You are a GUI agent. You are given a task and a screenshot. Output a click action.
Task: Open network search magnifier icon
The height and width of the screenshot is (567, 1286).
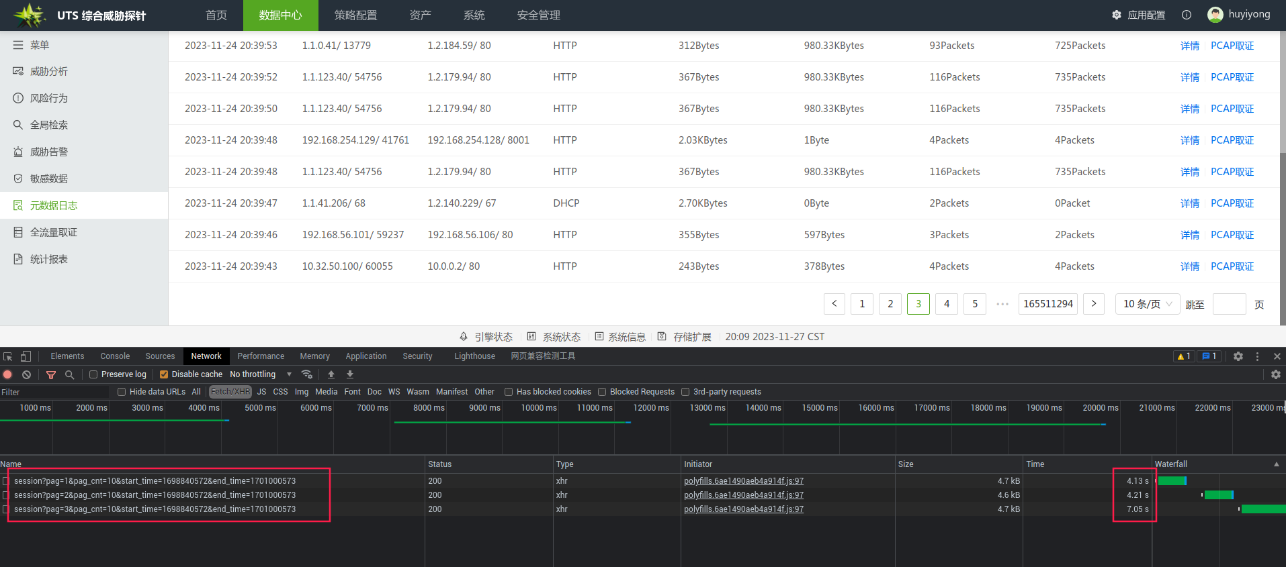pyautogui.click(x=69, y=374)
